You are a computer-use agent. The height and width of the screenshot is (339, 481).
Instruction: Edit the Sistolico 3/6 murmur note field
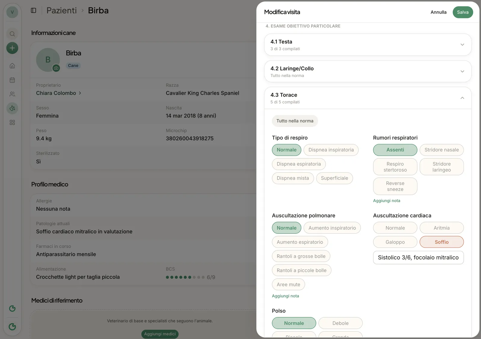point(418,257)
